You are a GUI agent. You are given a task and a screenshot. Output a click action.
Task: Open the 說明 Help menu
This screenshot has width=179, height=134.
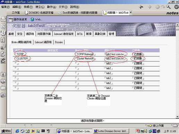coord(75,7)
